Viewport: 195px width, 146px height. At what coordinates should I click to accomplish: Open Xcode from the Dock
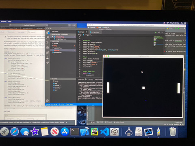coord(84,131)
